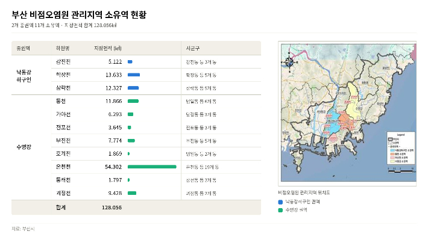Click the 6.293 area value

(115, 114)
